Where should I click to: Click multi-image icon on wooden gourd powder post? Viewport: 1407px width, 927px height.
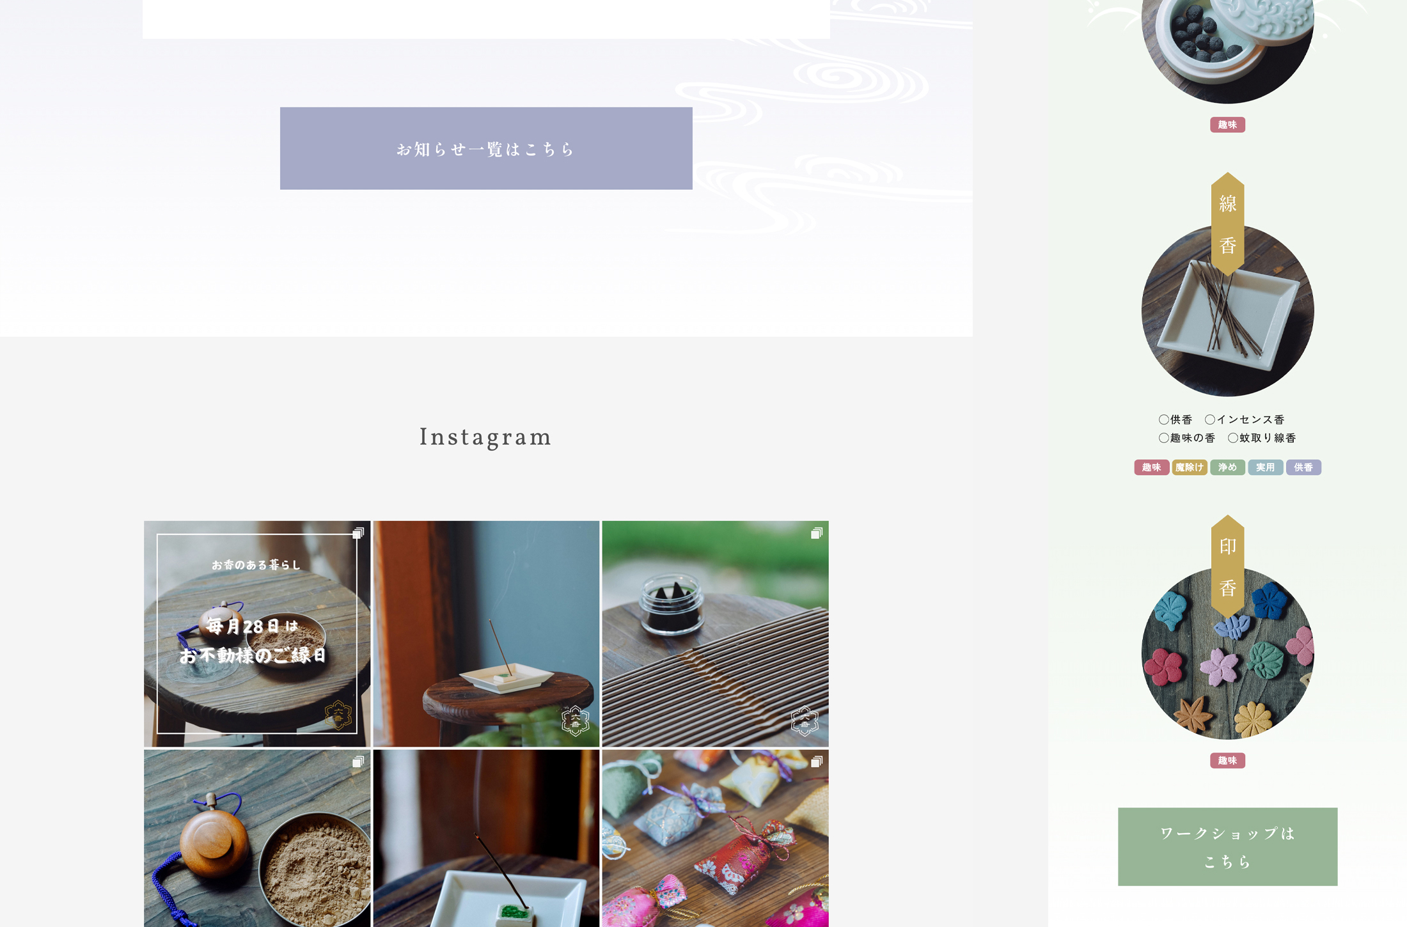click(358, 761)
